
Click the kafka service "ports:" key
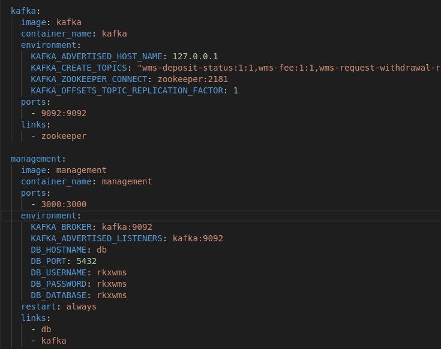click(35, 102)
